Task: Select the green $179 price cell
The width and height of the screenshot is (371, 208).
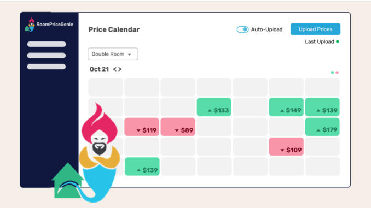Action: (322, 127)
